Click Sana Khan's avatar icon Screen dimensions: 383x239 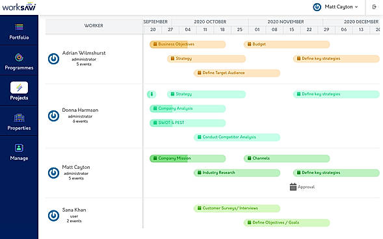click(x=53, y=216)
